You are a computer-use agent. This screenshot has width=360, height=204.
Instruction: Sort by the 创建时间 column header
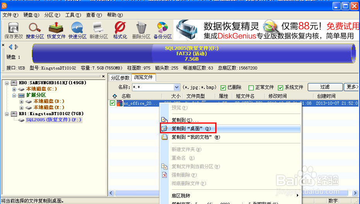(326, 96)
